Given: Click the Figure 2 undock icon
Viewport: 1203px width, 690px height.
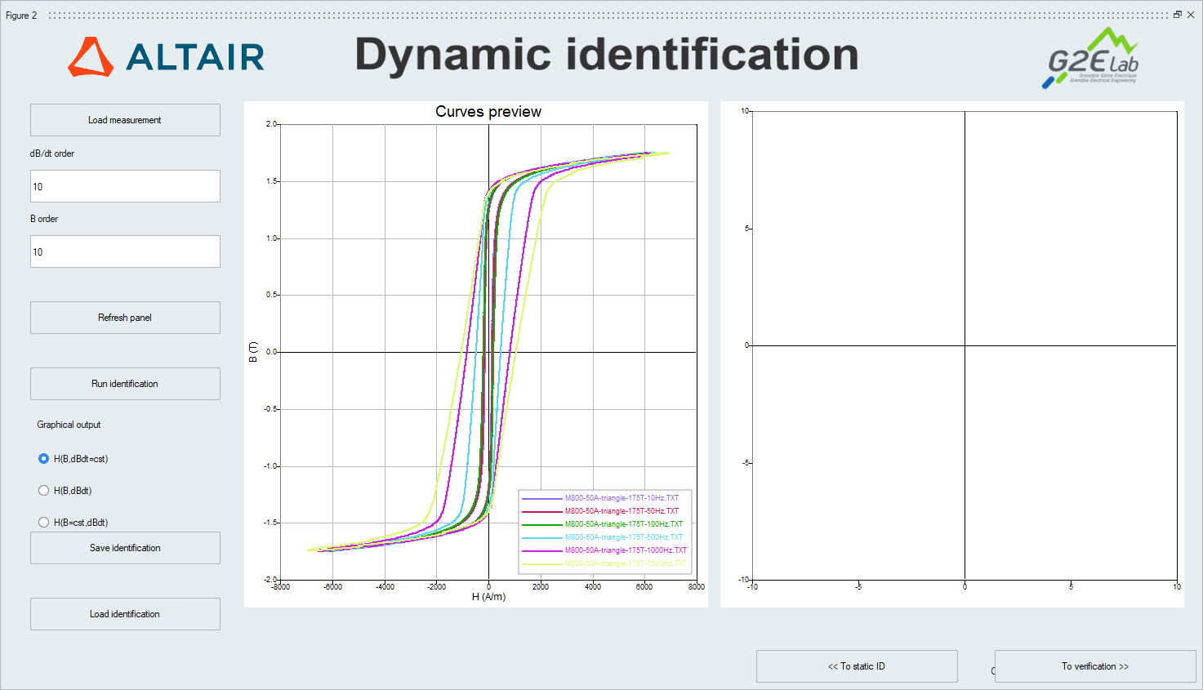Looking at the screenshot, I should pyautogui.click(x=1177, y=15).
